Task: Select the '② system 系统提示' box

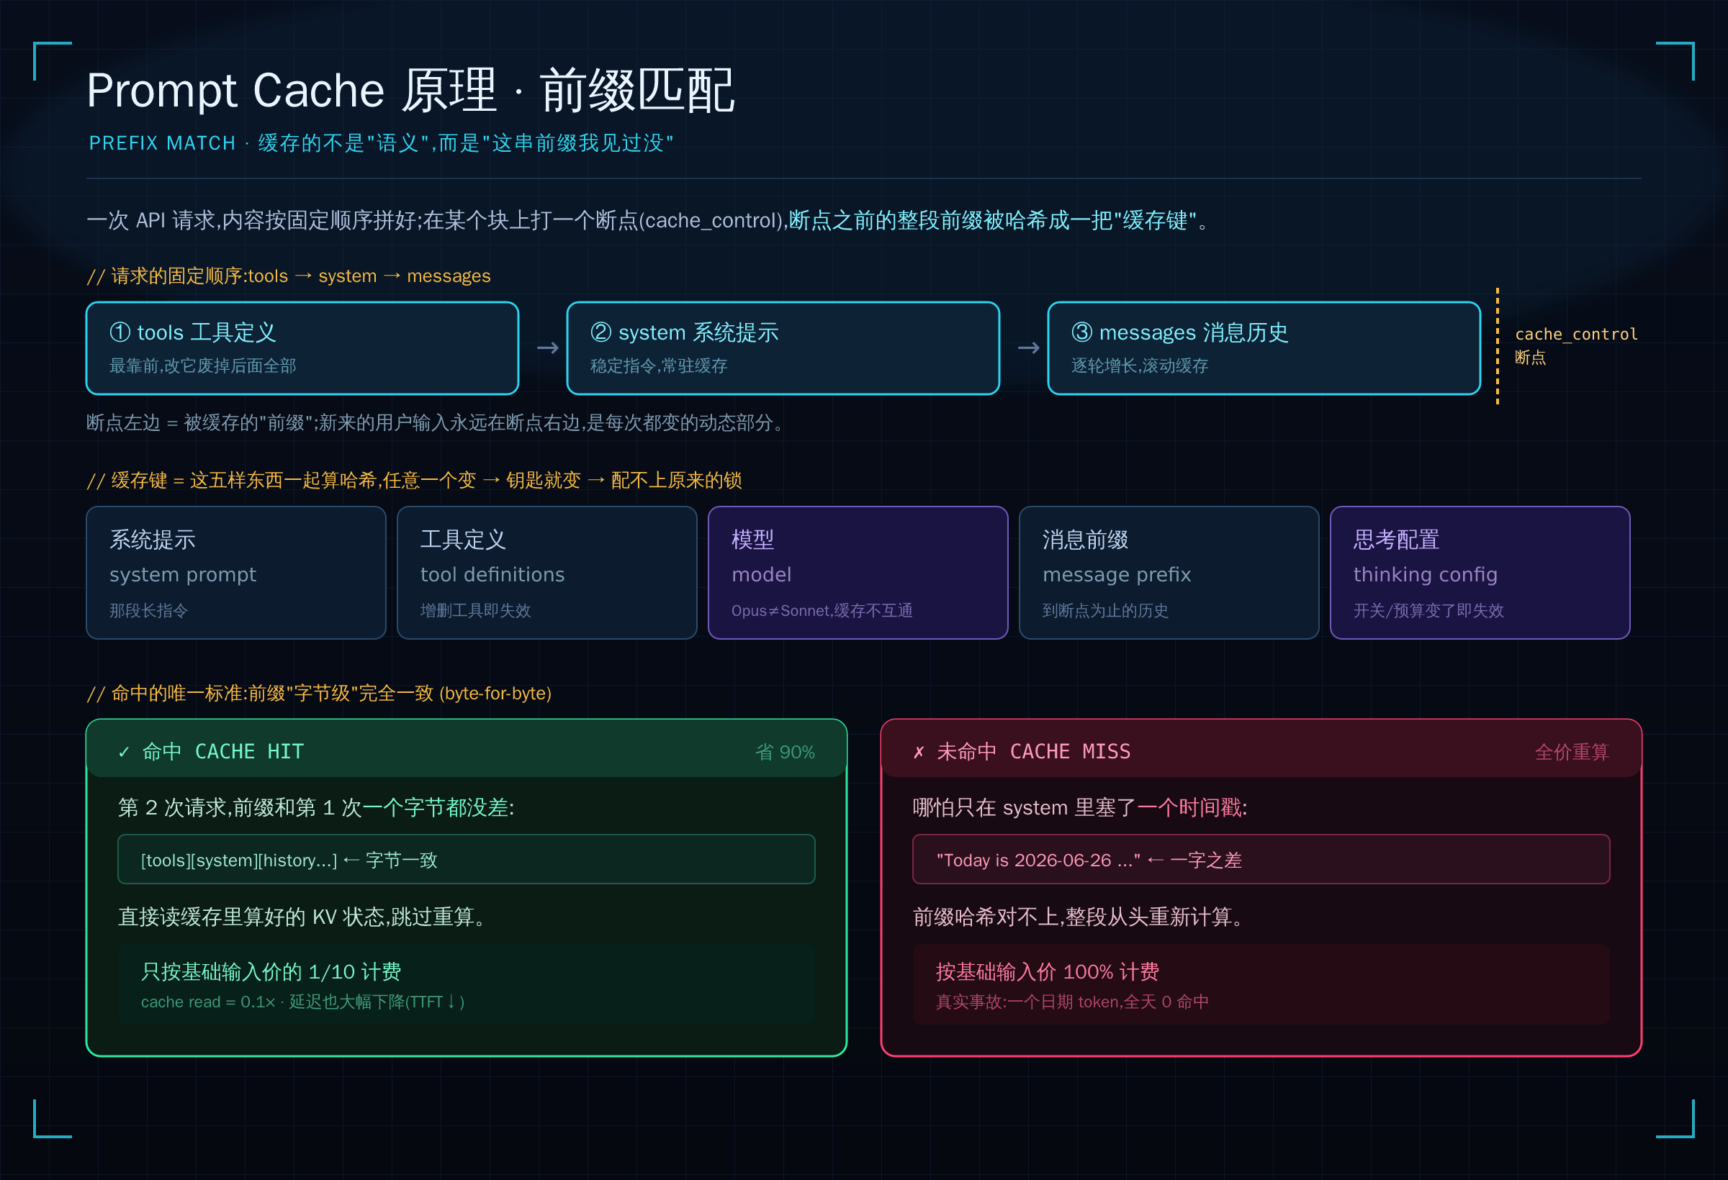Action: [x=783, y=348]
